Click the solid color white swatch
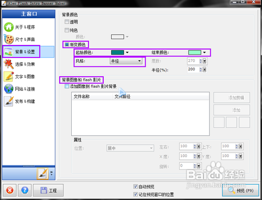262x200 pixels. pyautogui.click(x=117, y=37)
